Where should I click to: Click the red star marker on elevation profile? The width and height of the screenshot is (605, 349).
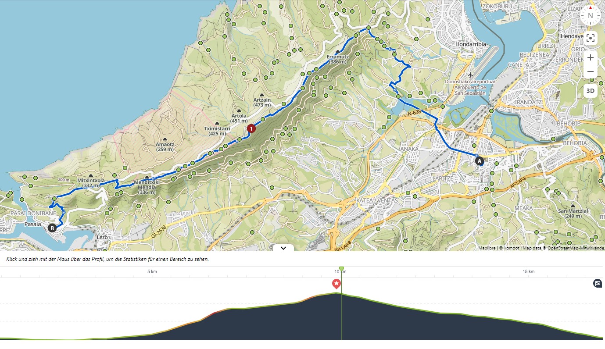pyautogui.click(x=337, y=284)
